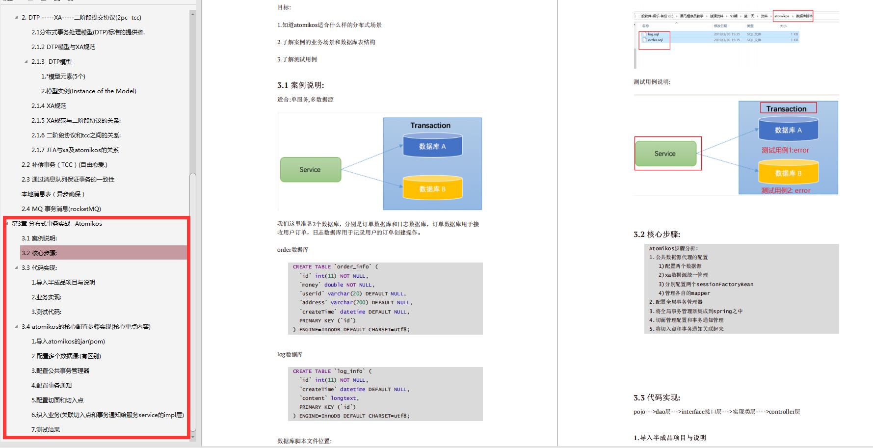Open '3.3 代码实现:' in the outline pane

click(x=39, y=268)
